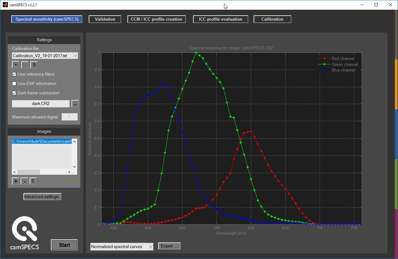
Task: Uncheck Dark frame subtraction
Action: coord(14,93)
